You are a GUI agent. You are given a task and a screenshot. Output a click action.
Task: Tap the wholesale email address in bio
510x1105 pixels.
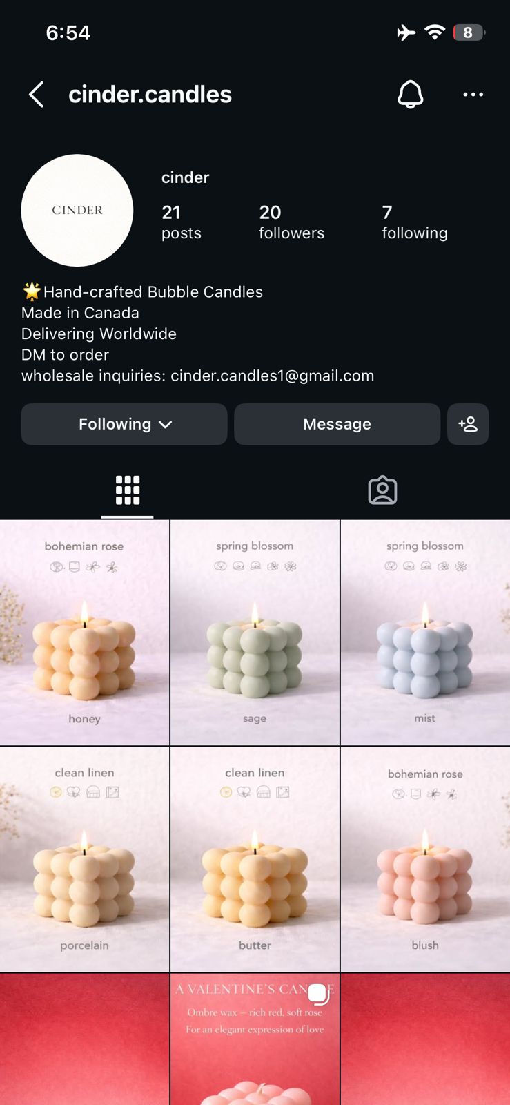pyautogui.click(x=273, y=376)
